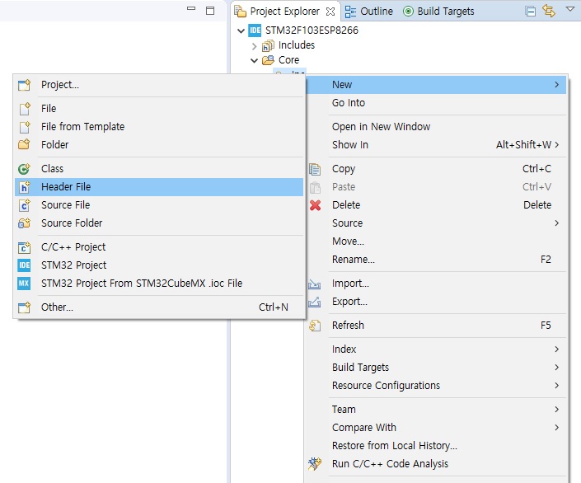Screen dimensions: 581x483
Task: Open the Index submenu
Action: (437, 349)
